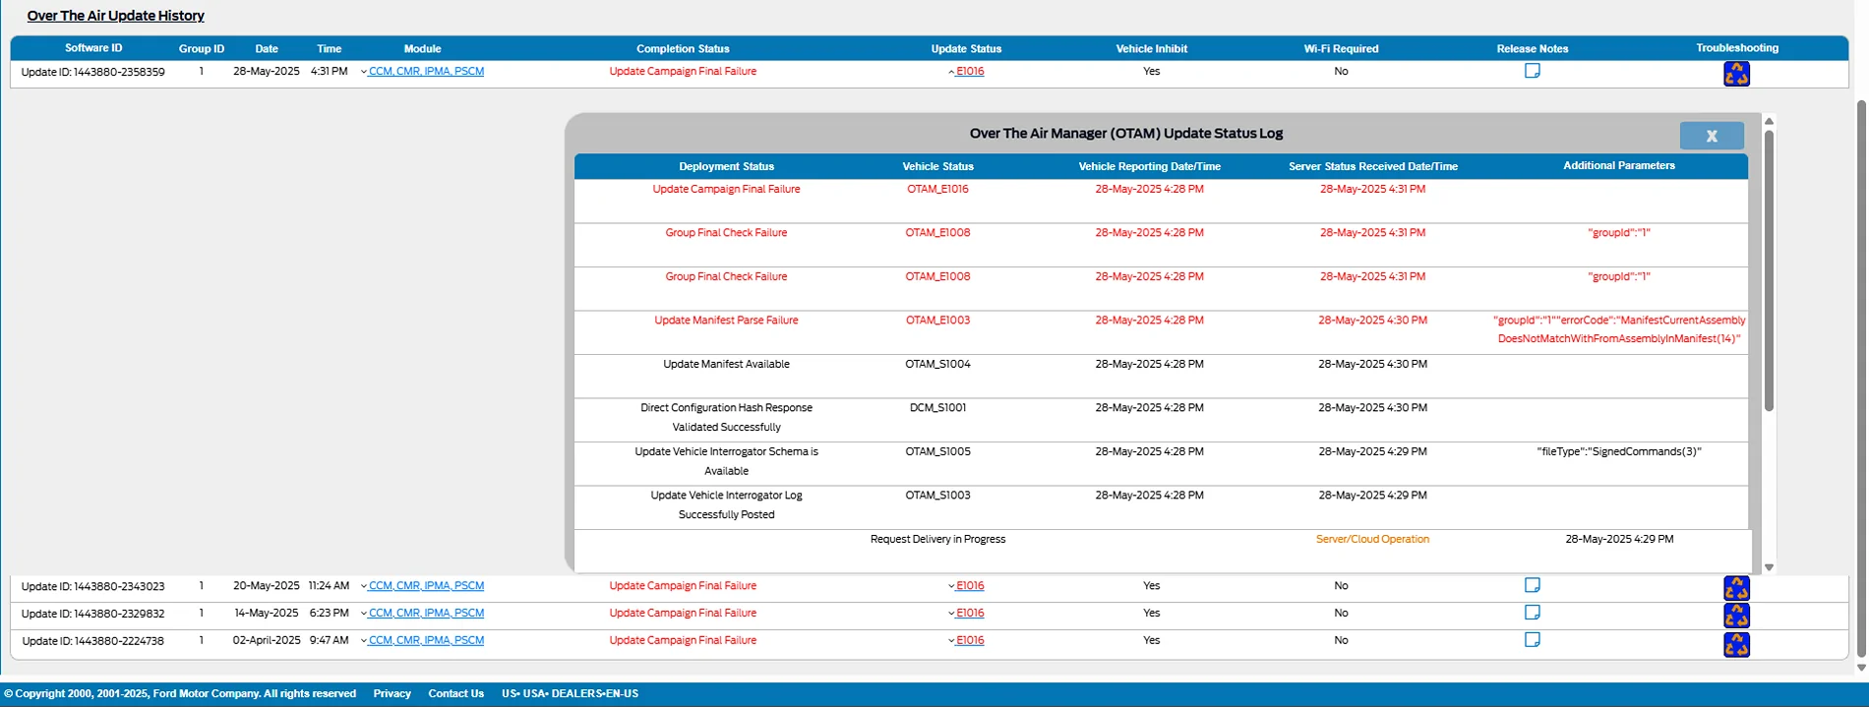
Task: Click Request Delivery in Progress entry
Action: [x=937, y=539]
